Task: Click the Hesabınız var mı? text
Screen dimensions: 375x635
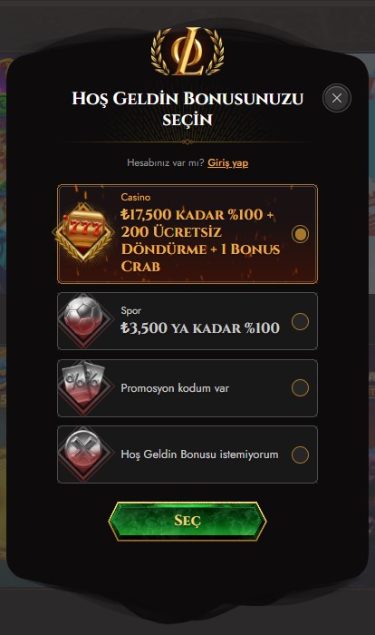Action: coord(166,162)
